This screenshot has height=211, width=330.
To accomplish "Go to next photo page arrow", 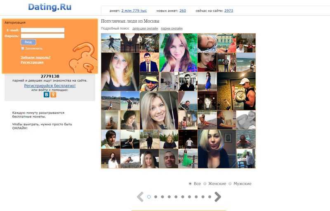I will point(218,197).
